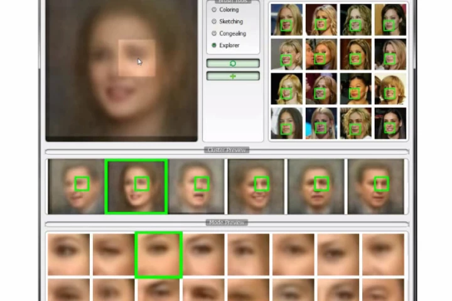
Task: Select the Coloring brush tool radio button
Action: (x=214, y=9)
